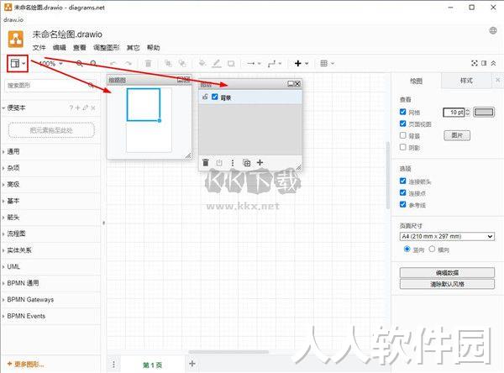Open the view panels dropdown in toolbar
This screenshot has height=373, width=504.
18,63
